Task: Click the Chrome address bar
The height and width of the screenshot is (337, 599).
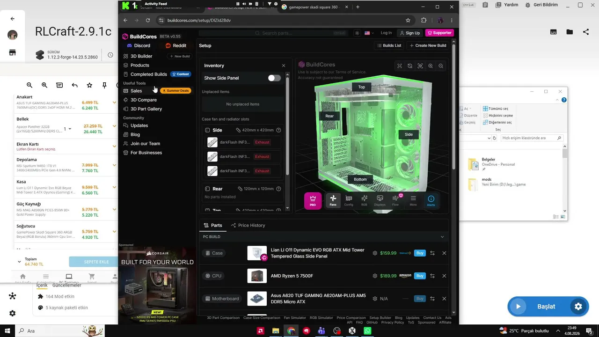Action: [x=281, y=20]
